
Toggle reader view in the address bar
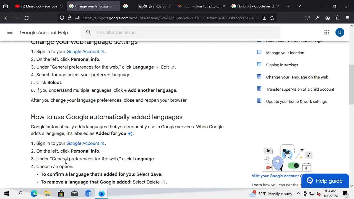[264, 18]
